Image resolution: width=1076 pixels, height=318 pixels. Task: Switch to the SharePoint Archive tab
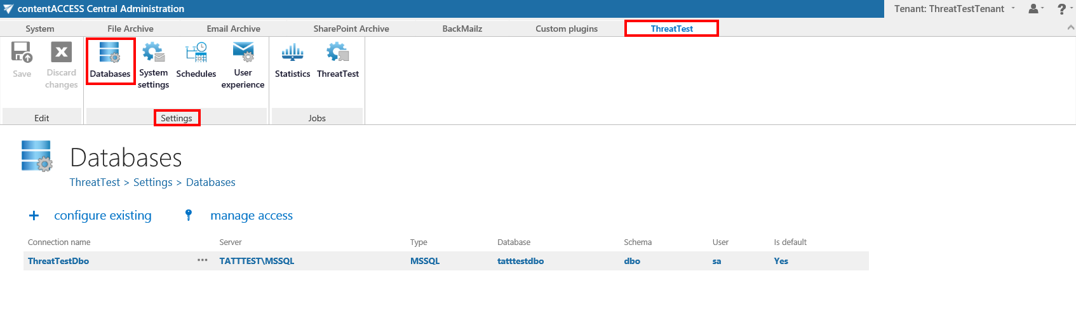351,29
